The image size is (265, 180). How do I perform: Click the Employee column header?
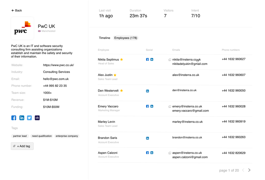103,50
